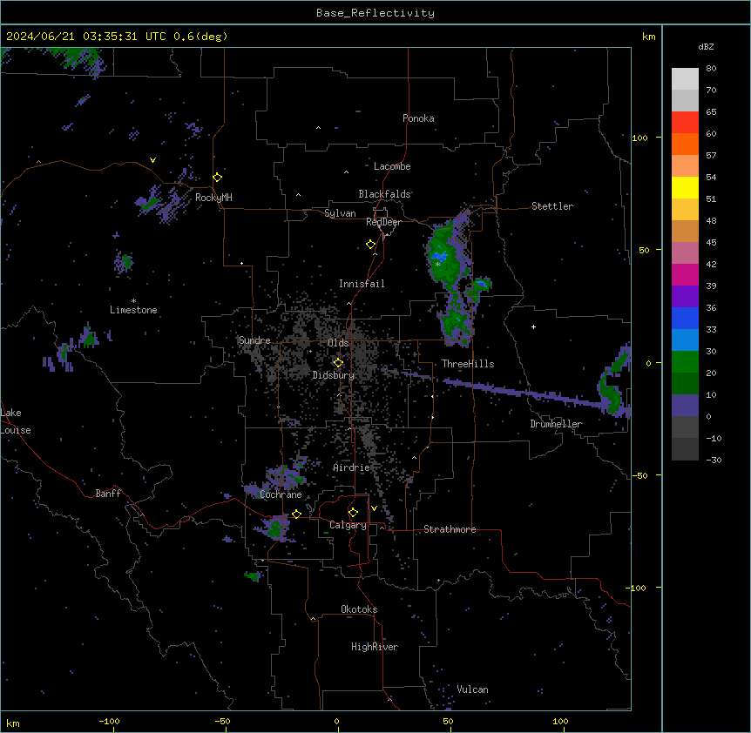The height and width of the screenshot is (733, 751).
Task: Click the green echo west of Calgary marker
Action: coord(275,528)
